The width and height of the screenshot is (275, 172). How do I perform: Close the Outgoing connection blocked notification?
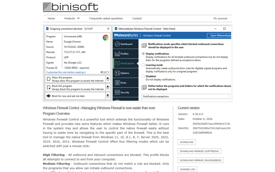pos(108,28)
